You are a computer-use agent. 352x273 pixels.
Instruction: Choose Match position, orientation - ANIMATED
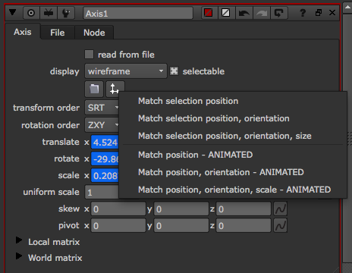(x=221, y=172)
